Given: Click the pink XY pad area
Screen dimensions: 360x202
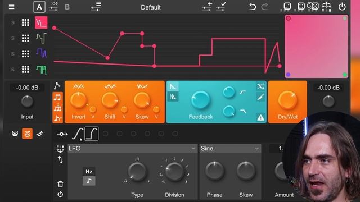Looking at the screenshot, I should click(x=316, y=46).
